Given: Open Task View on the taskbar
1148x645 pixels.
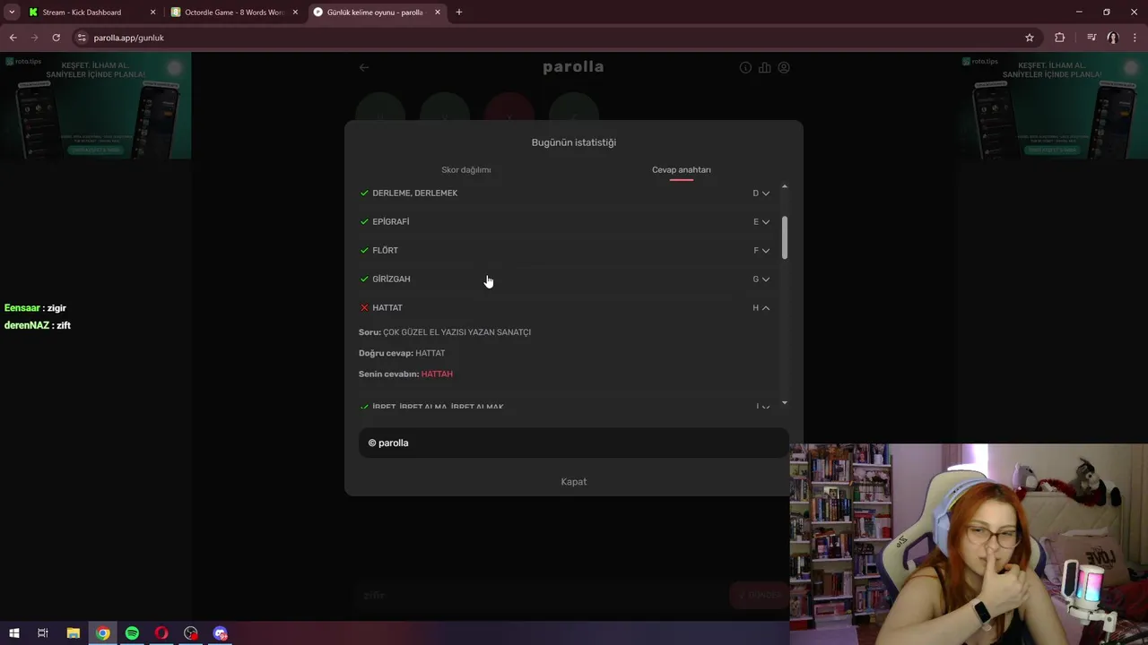Looking at the screenshot, I should click(42, 633).
